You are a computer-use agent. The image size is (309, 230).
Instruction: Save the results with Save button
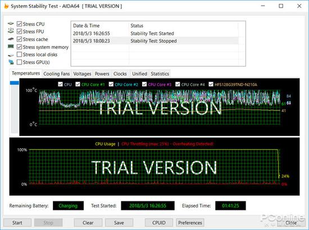(119, 223)
